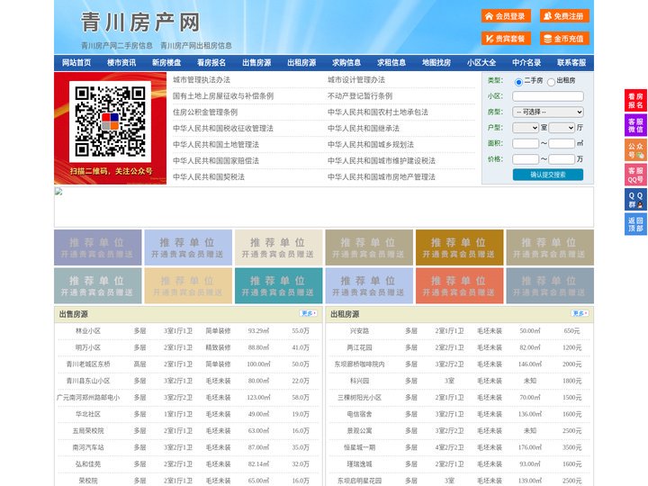This screenshot has height=486, width=648.
Task: Open the 两江花园 rental listing
Action: pos(359,347)
